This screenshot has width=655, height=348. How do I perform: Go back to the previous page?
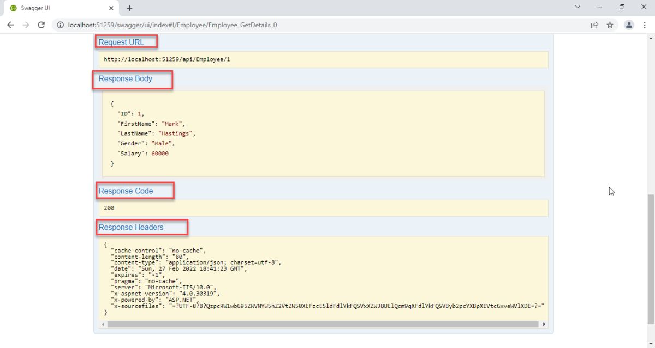(x=10, y=25)
